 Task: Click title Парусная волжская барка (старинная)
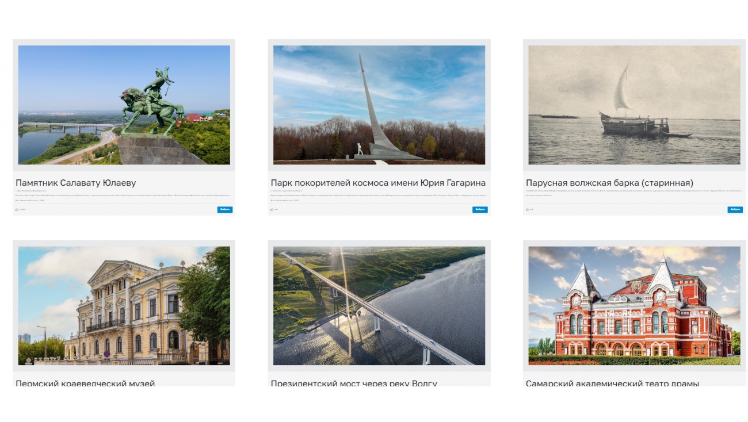[609, 183]
